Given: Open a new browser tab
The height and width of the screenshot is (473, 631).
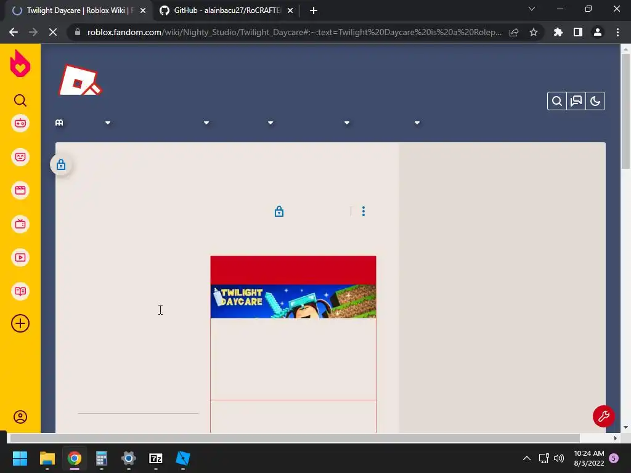Looking at the screenshot, I should point(314,11).
